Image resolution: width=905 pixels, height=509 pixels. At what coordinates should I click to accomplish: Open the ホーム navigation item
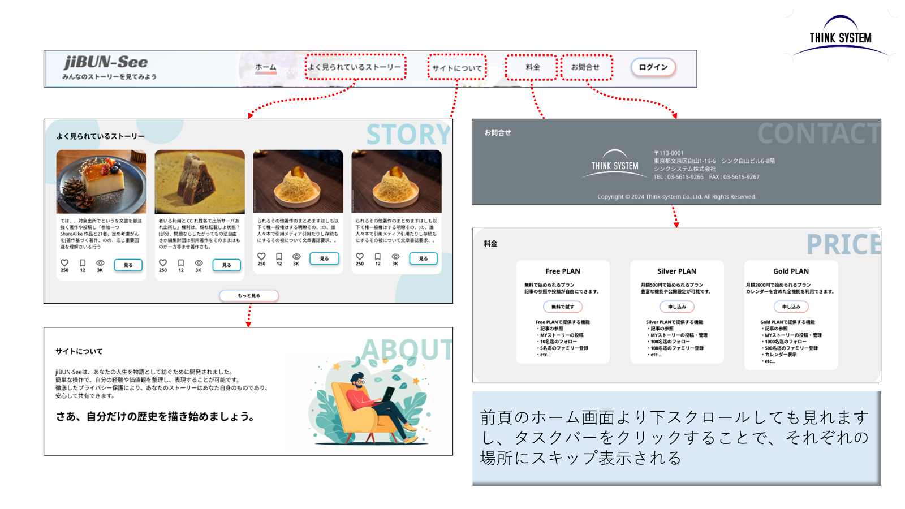tap(265, 67)
